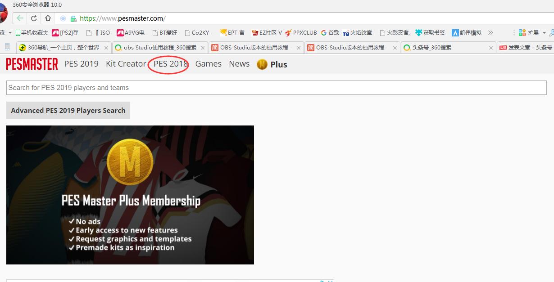Switch to obs Studio使用教程_360搜索 tab

point(160,47)
